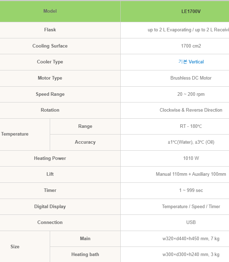Screen dimensions: 229x262
Task: Click the temperature Accuracy sub-label
Action: (x=85, y=142)
